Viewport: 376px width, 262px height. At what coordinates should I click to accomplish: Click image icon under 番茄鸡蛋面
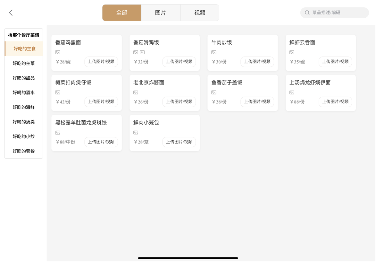[58, 52]
